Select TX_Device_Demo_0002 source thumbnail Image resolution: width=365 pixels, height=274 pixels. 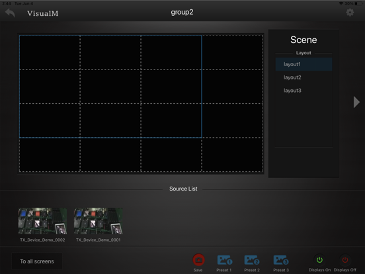[42, 221]
